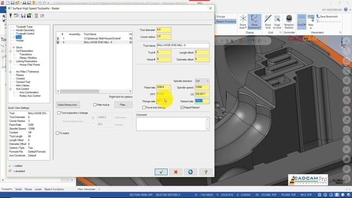Select Holder in the parameter tree

coord(20,41)
